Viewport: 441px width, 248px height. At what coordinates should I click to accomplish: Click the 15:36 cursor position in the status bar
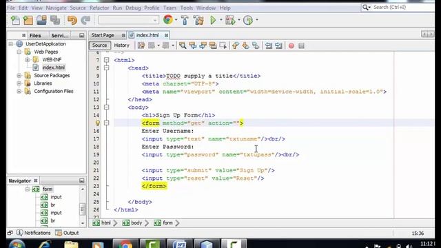pos(418,233)
